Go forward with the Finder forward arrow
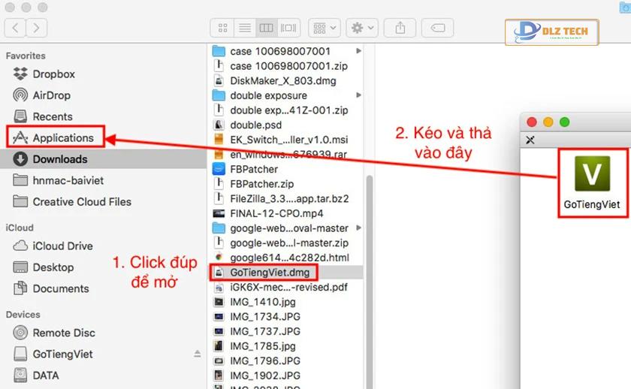The height and width of the screenshot is (389, 631). point(37,28)
